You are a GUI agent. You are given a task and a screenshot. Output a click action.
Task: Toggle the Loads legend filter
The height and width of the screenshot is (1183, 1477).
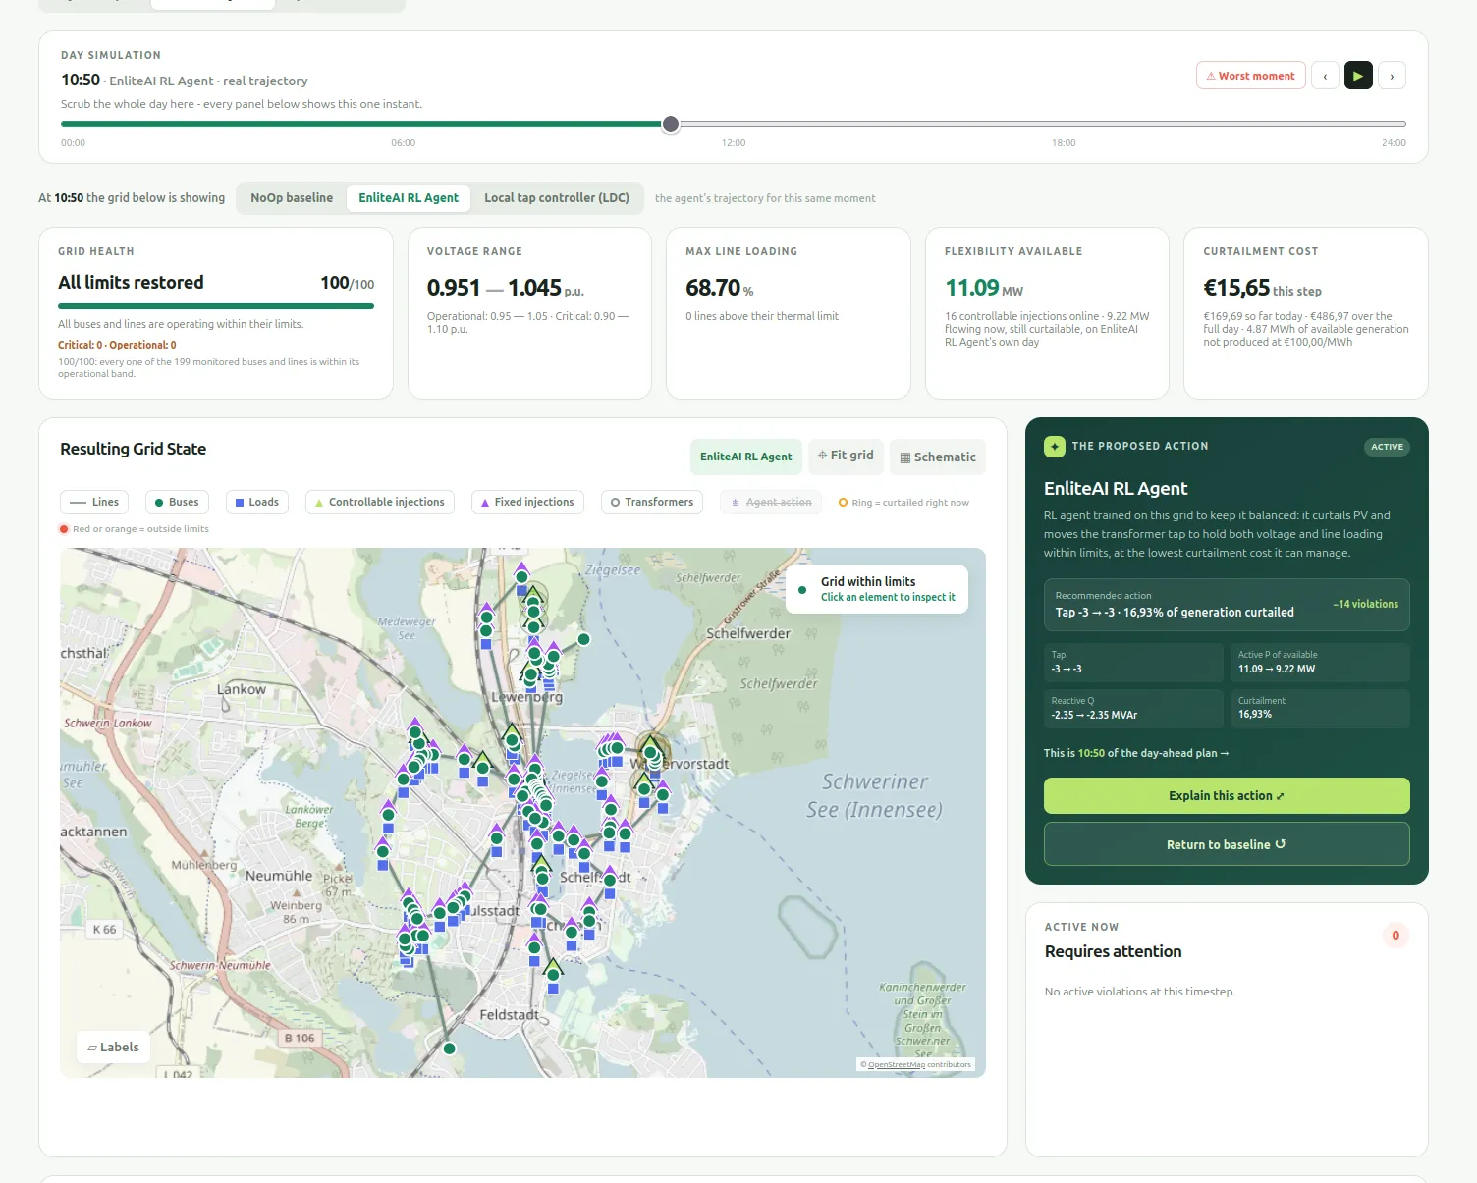pyautogui.click(x=257, y=502)
